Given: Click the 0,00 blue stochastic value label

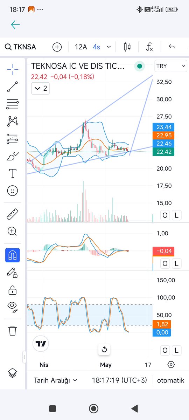Looking at the screenshot, I should point(162,332).
